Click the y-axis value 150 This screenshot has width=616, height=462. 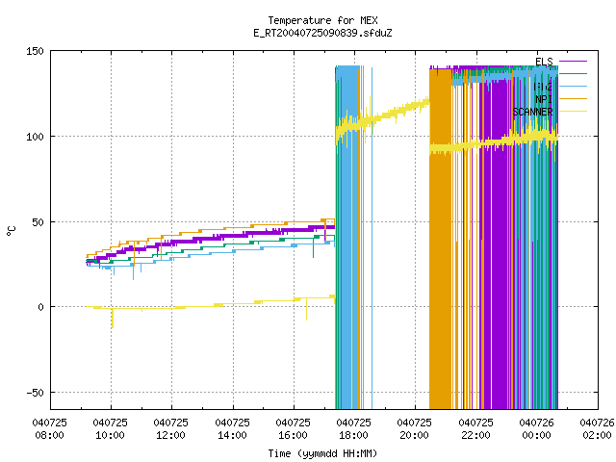[x=35, y=51]
